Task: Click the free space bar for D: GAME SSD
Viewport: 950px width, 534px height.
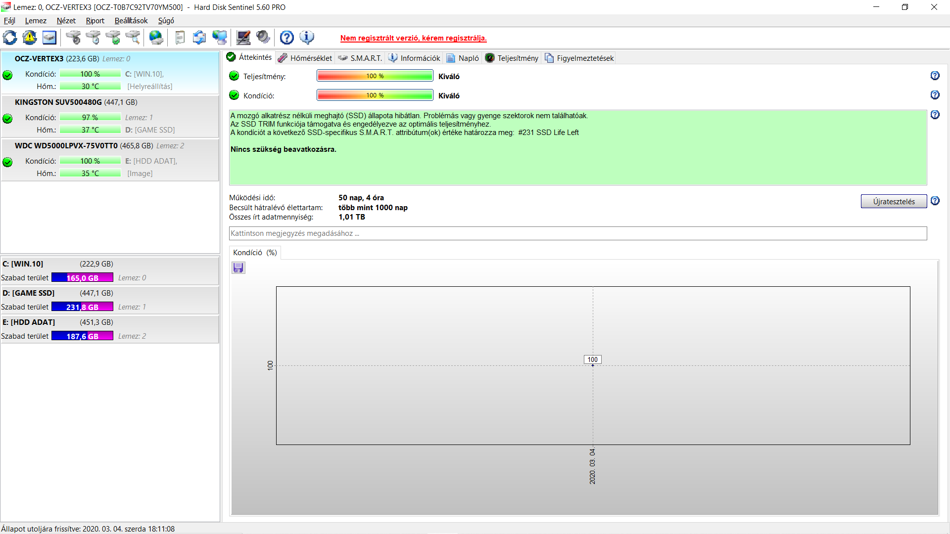Action: 82,307
